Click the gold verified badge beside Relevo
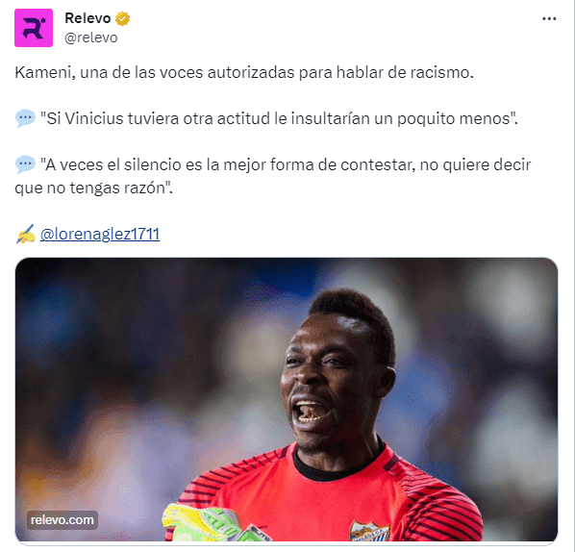575x552 pixels. pos(122,18)
